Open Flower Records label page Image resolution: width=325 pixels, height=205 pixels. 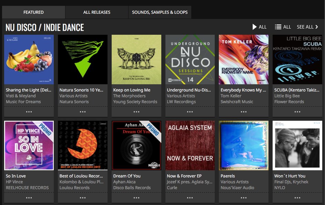coord(289,101)
